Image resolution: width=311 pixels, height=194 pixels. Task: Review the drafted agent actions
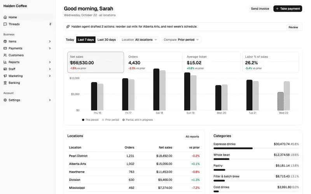pyautogui.click(x=293, y=27)
